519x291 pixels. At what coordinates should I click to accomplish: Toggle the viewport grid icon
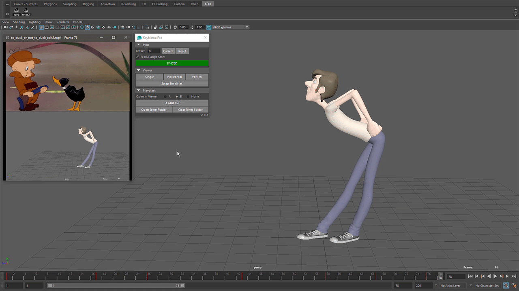pos(41,27)
